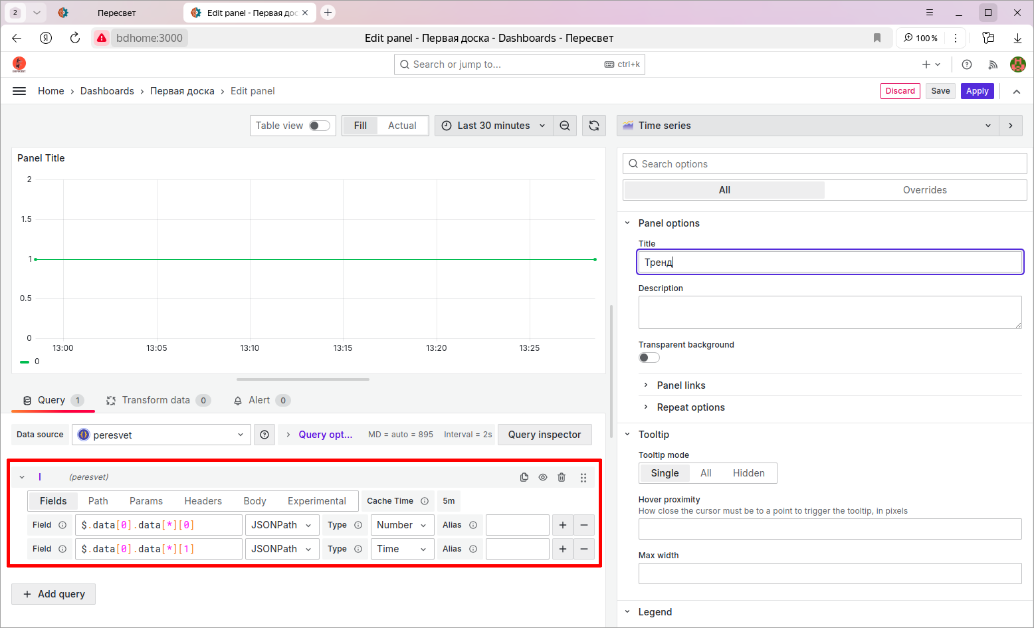Open the Query inspector
Viewport: 1034px width, 628px height.
click(x=545, y=435)
